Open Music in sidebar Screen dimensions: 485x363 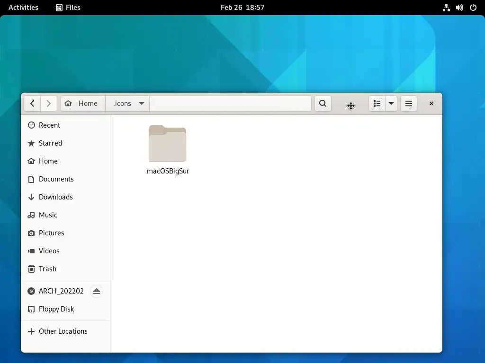(x=65, y=215)
